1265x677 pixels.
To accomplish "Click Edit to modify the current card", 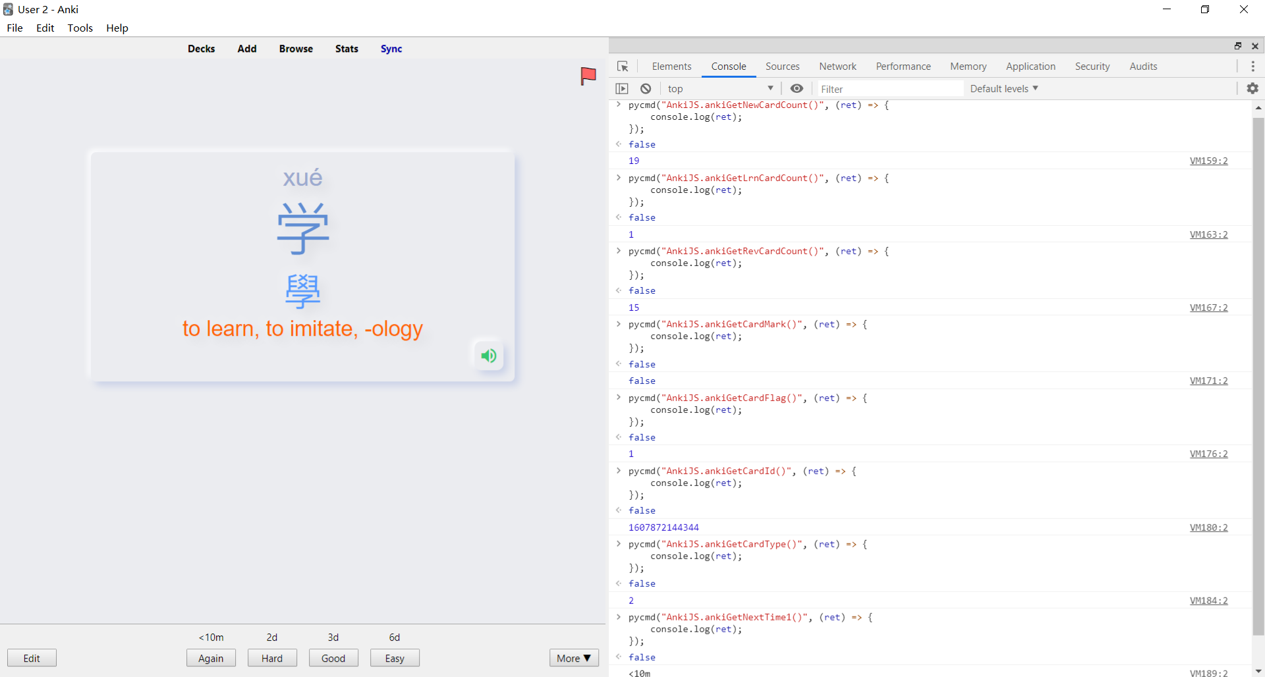I will click(32, 657).
